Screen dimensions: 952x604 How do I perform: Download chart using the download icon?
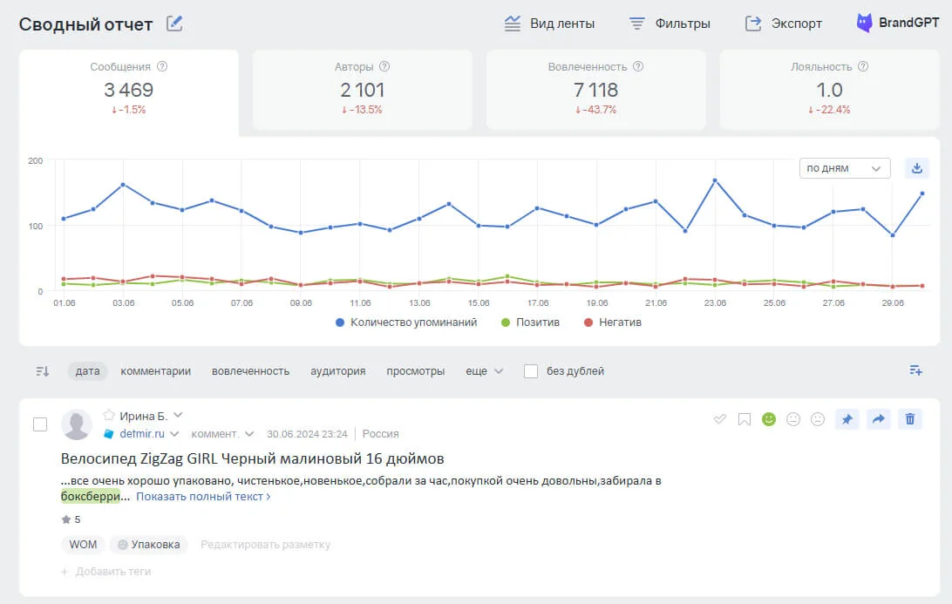coord(916,168)
